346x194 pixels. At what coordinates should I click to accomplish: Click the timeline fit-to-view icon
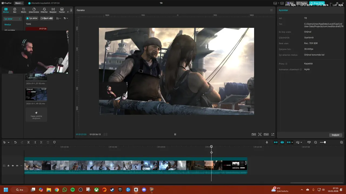coord(309,142)
